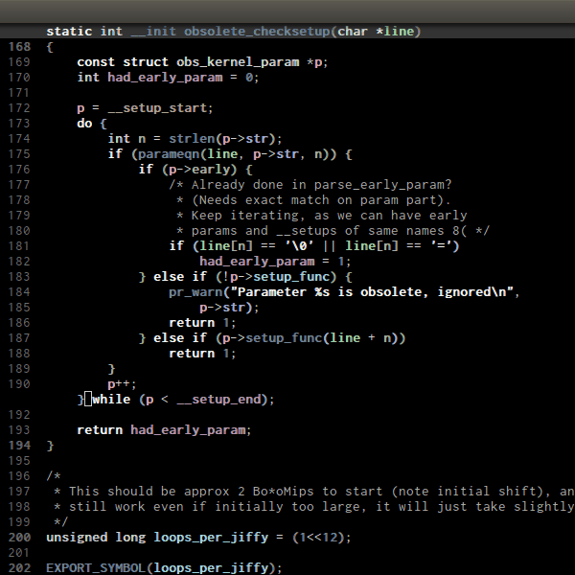This screenshot has height=575, width=575.
Task: Click the comment opener '/*' on line 196
Action: (54, 476)
